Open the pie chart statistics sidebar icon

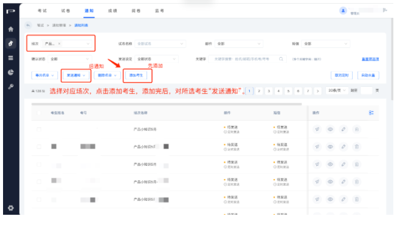click(x=10, y=72)
